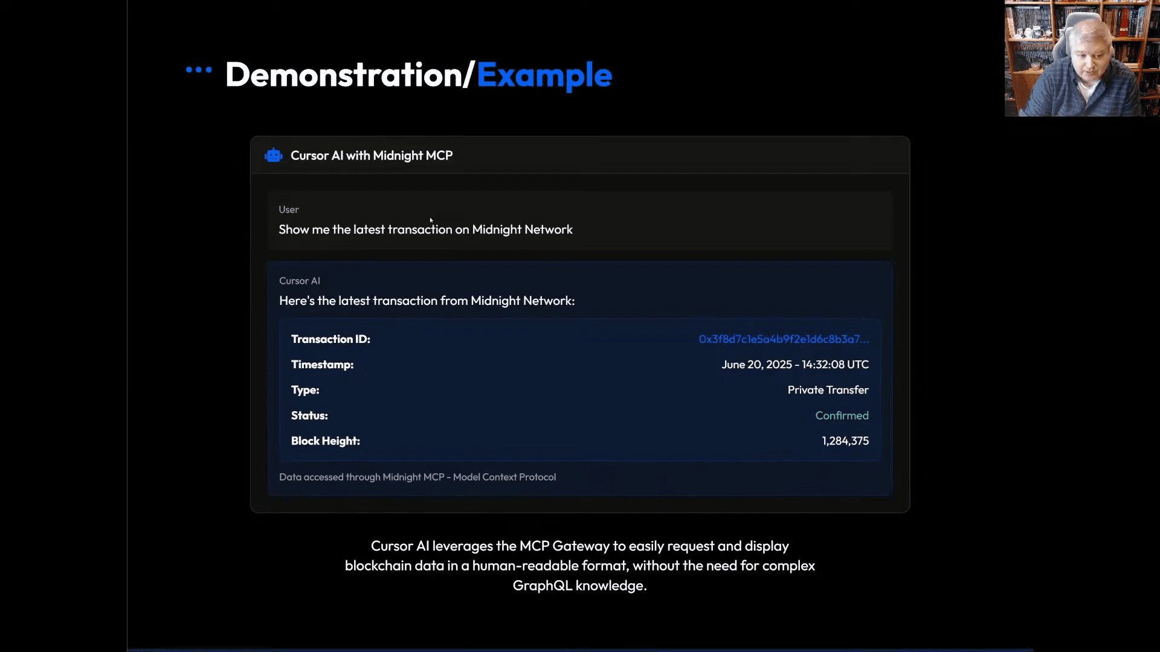The height and width of the screenshot is (652, 1160).
Task: Click the 'Block Height:' row label
Action: [x=325, y=441]
